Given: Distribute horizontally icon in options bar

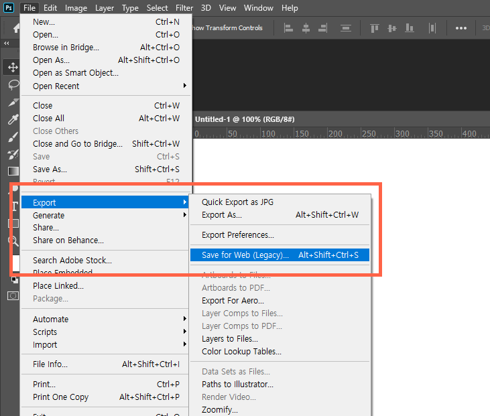Looking at the screenshot, I should click(432, 28).
